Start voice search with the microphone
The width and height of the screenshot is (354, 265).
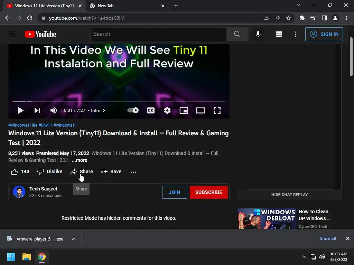pos(258,34)
